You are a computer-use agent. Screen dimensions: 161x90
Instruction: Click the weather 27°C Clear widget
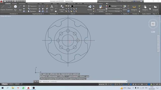point(126,88)
